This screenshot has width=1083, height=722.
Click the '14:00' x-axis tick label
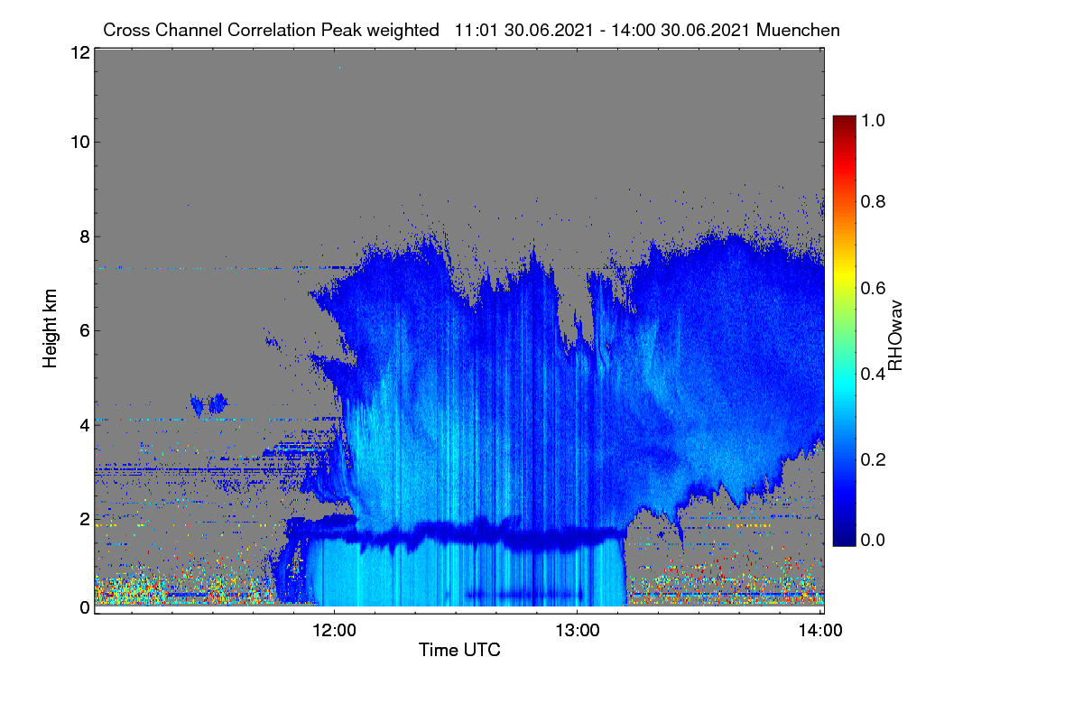[x=820, y=630]
